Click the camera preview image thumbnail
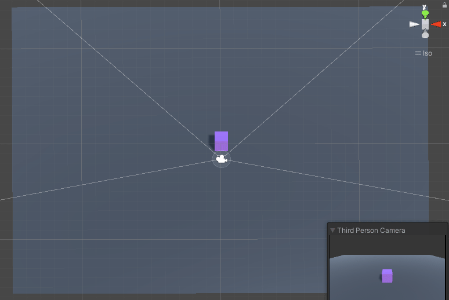The width and height of the screenshot is (449, 300). tap(387, 268)
